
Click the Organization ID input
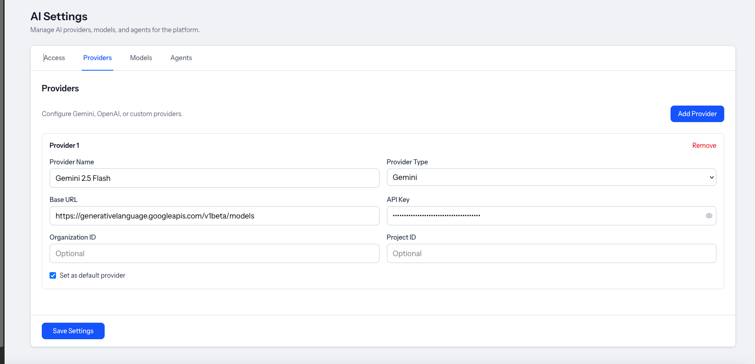214,253
